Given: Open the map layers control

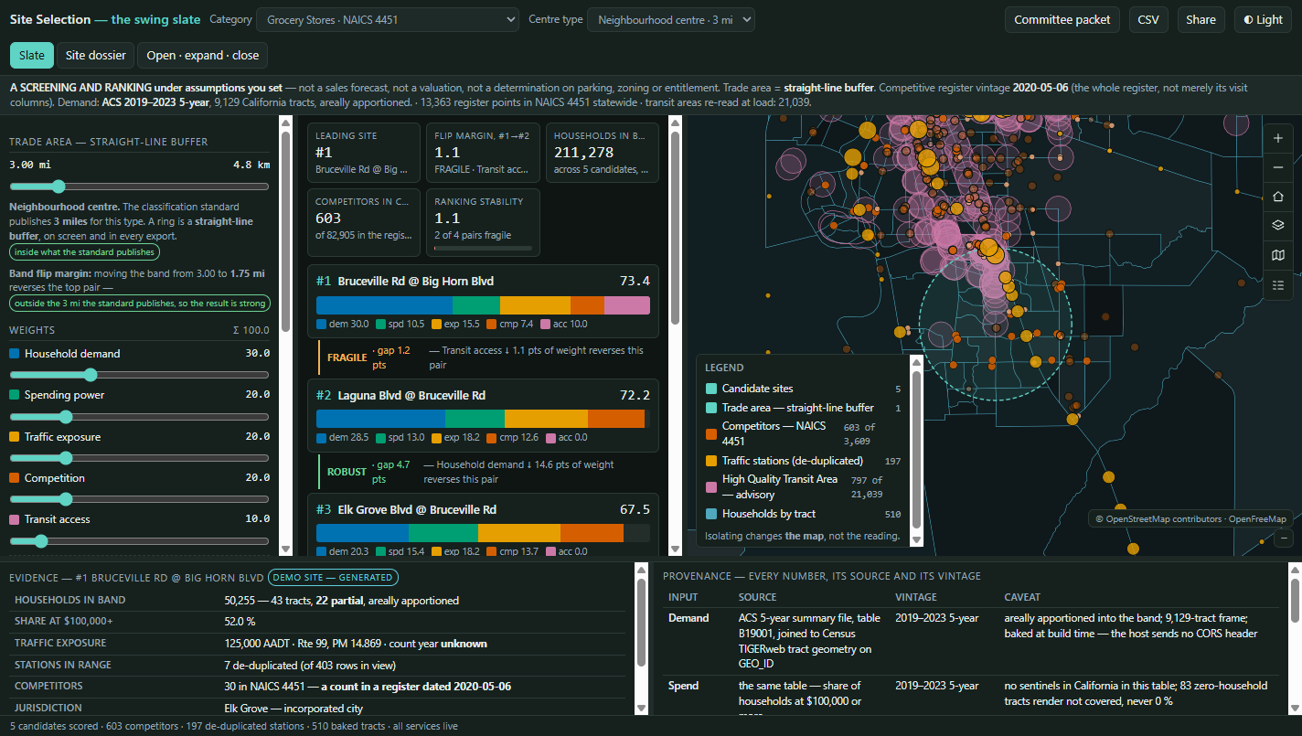Looking at the screenshot, I should coord(1278,226).
